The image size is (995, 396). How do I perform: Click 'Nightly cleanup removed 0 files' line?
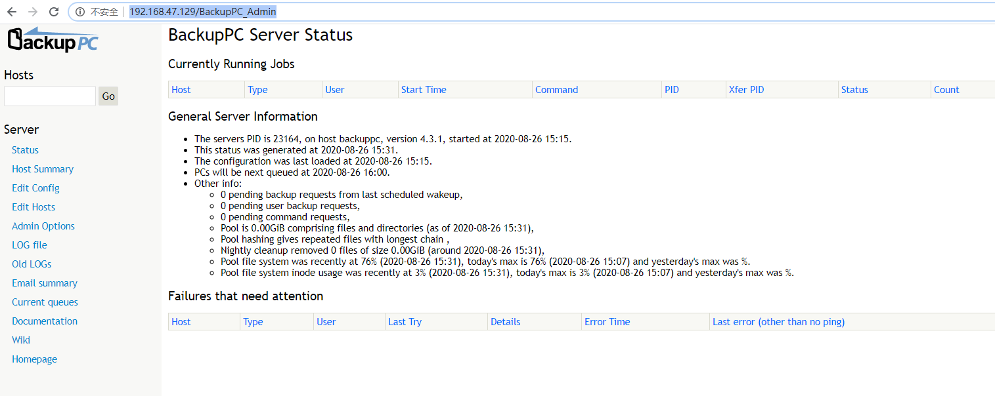pyautogui.click(x=383, y=250)
